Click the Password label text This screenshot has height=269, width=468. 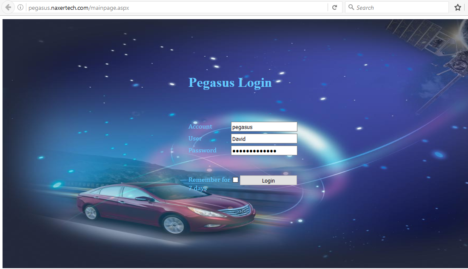click(x=203, y=151)
